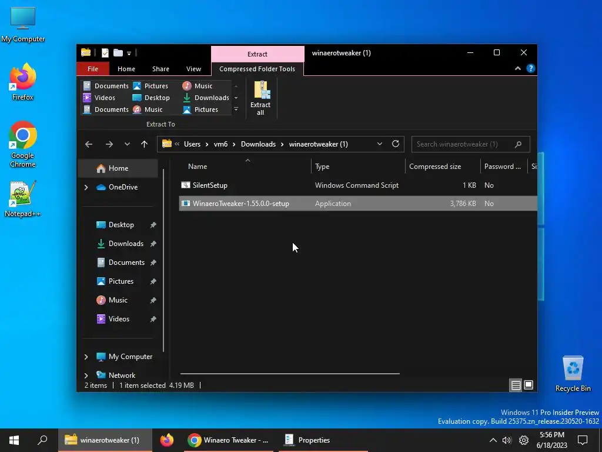Open OneDrive in navigation pane

[x=117, y=187]
